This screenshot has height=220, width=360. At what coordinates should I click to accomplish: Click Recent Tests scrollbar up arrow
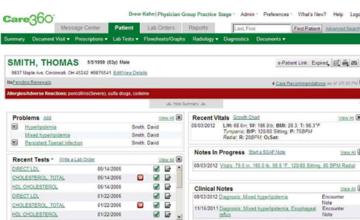[179, 168]
